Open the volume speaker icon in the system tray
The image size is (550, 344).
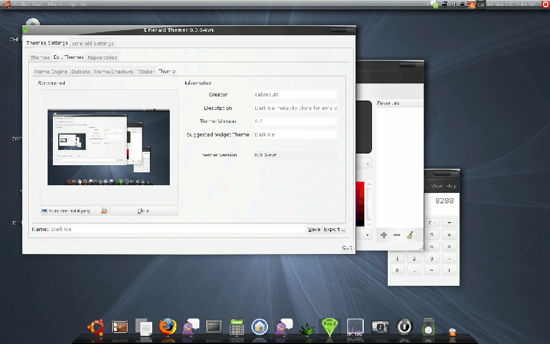click(x=454, y=5)
